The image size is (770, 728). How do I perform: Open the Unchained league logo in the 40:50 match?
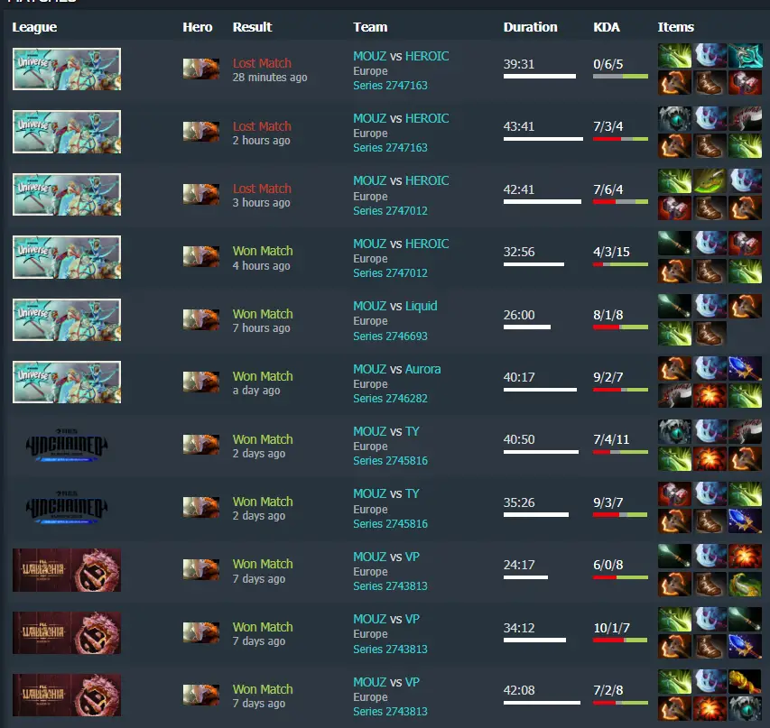pyautogui.click(x=67, y=446)
